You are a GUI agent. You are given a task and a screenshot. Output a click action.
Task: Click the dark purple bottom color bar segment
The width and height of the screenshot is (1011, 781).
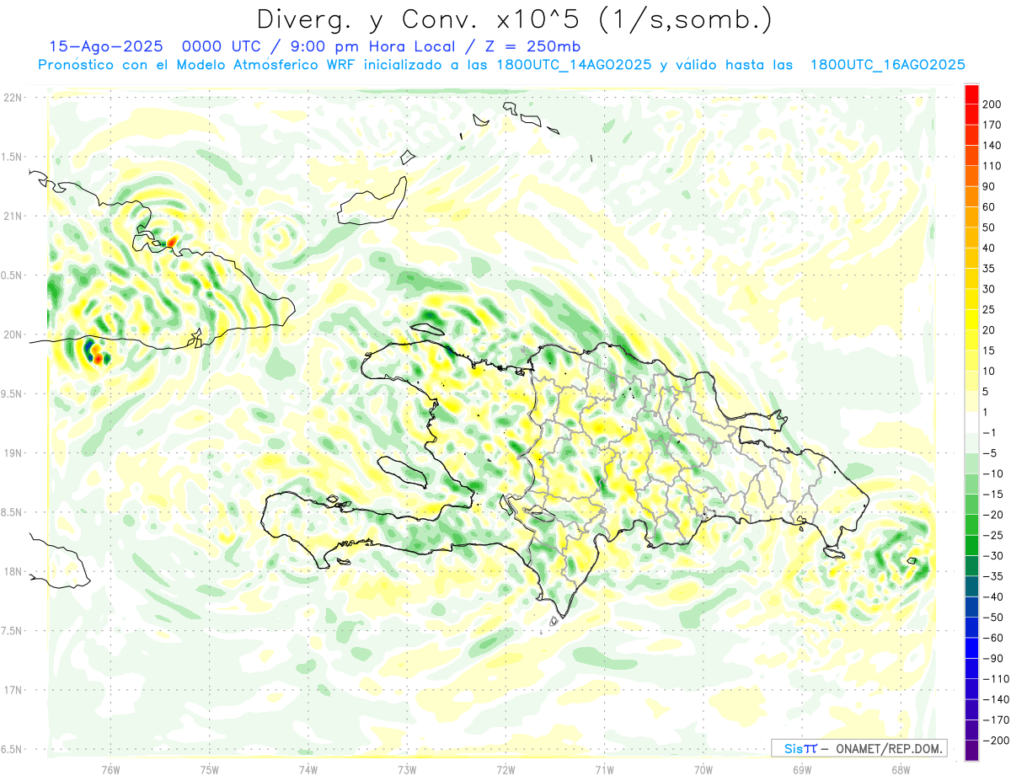pos(972,751)
